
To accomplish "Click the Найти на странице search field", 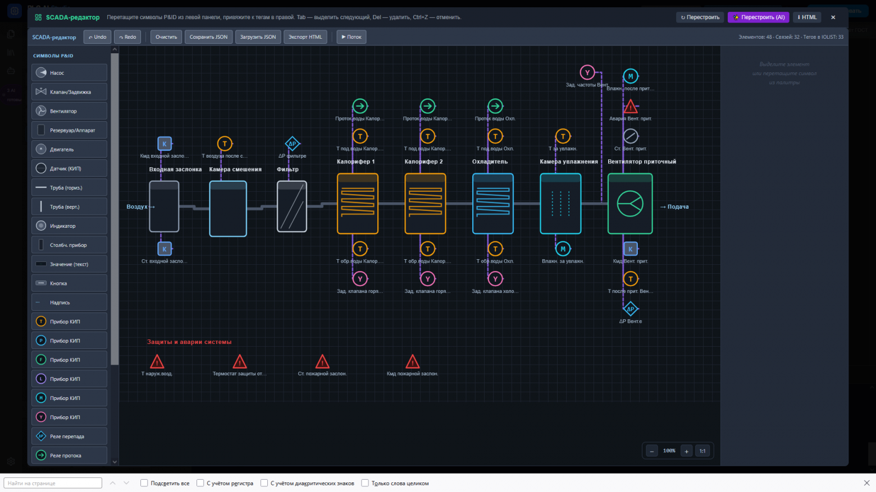I will click(x=53, y=483).
